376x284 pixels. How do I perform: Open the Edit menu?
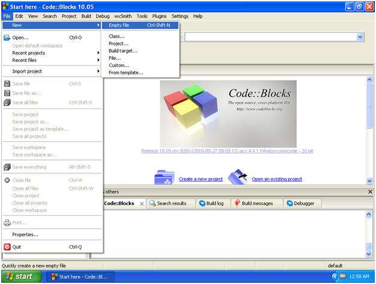click(19, 16)
